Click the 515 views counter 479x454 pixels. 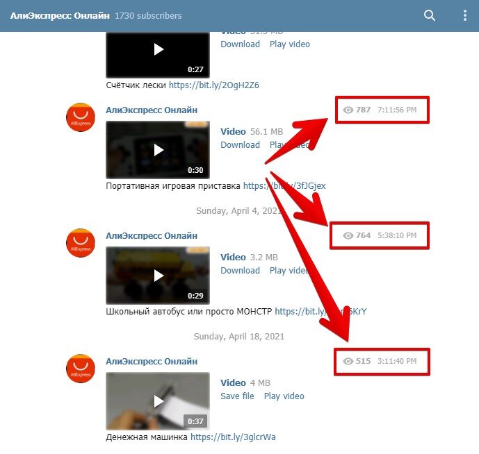coord(357,361)
